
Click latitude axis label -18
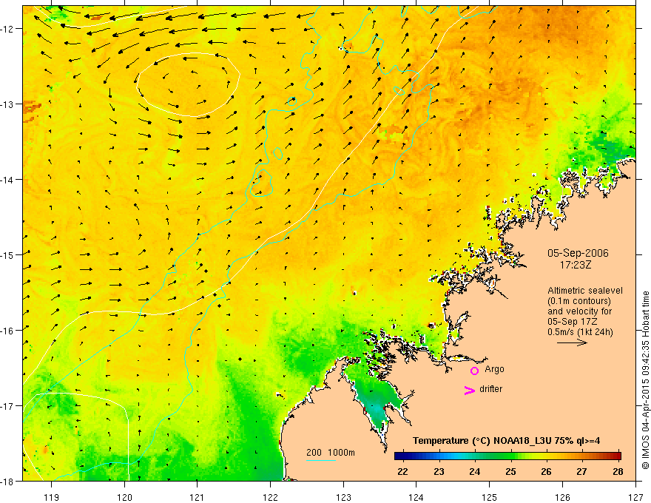coord(7,481)
